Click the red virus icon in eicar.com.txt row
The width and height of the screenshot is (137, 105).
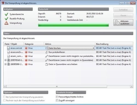pos(26,48)
